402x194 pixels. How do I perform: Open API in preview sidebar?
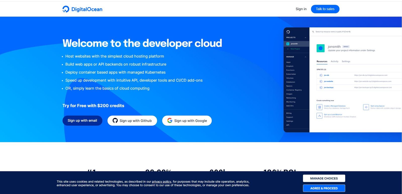288,125
